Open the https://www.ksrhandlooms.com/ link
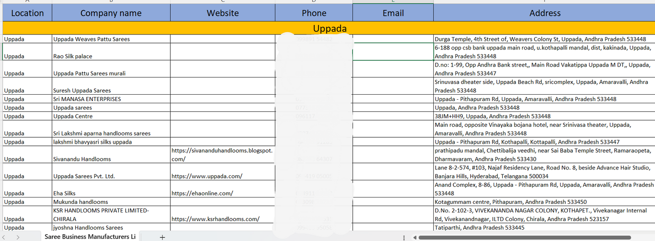Image resolution: width=655 pixels, height=241 pixels. 215,219
